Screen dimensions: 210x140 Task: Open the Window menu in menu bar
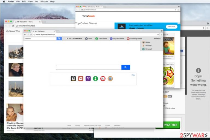tap(44, 1)
